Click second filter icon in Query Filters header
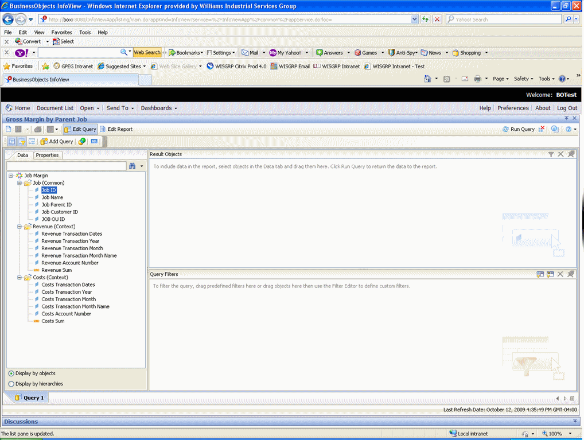 (x=550, y=274)
